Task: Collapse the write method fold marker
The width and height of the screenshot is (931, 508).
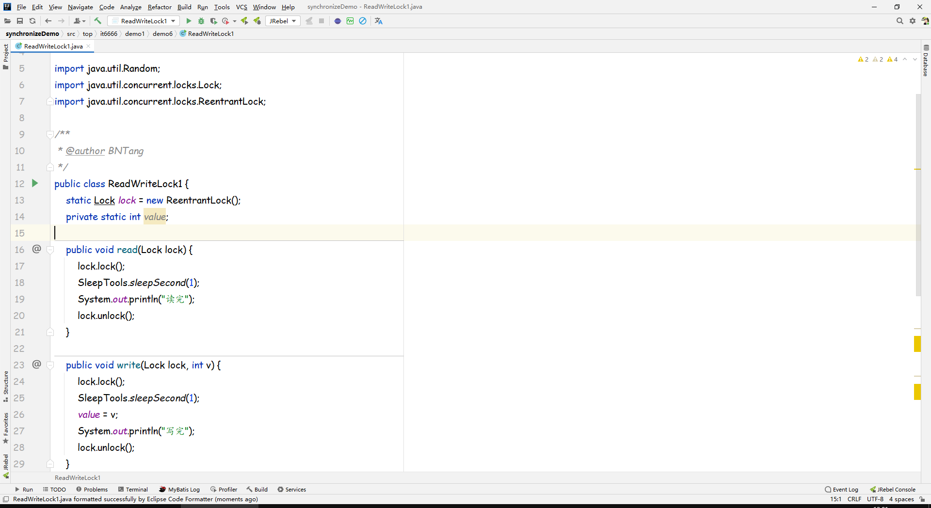Action: click(50, 365)
